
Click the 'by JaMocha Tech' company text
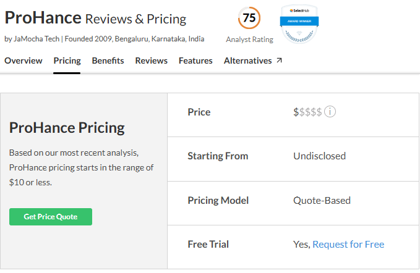coord(32,39)
